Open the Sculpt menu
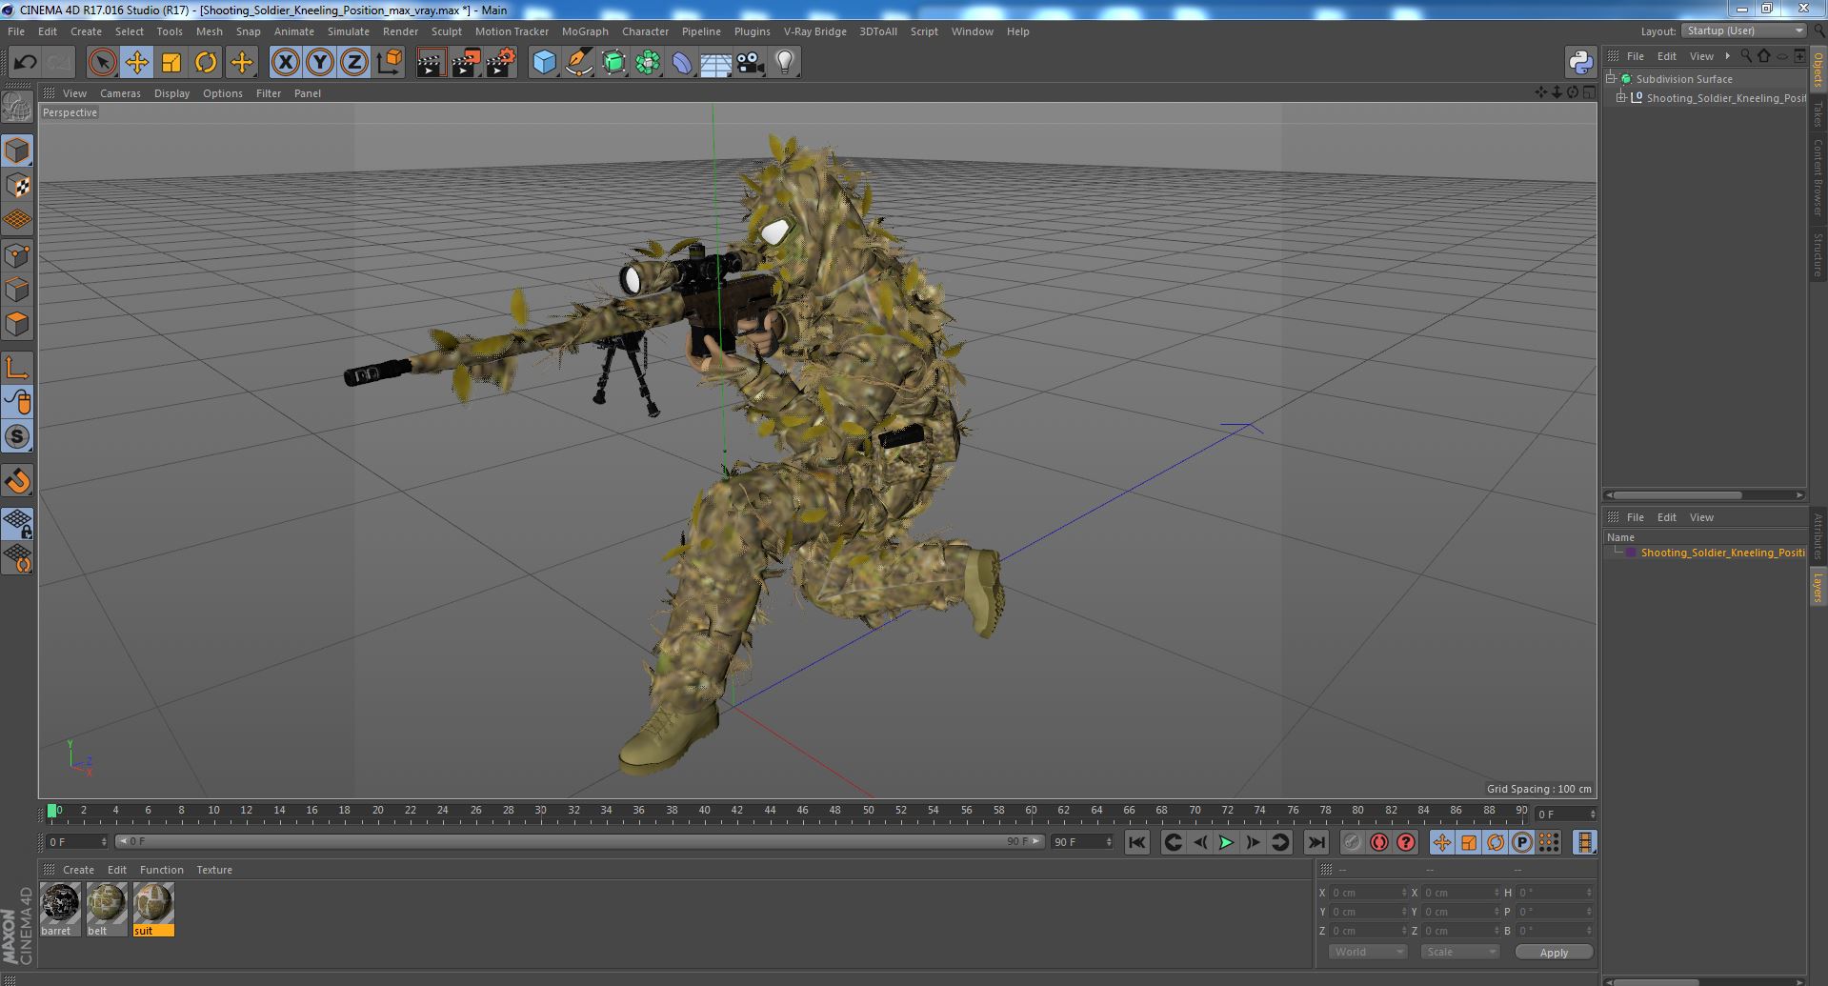The width and height of the screenshot is (1828, 986). tap(447, 31)
